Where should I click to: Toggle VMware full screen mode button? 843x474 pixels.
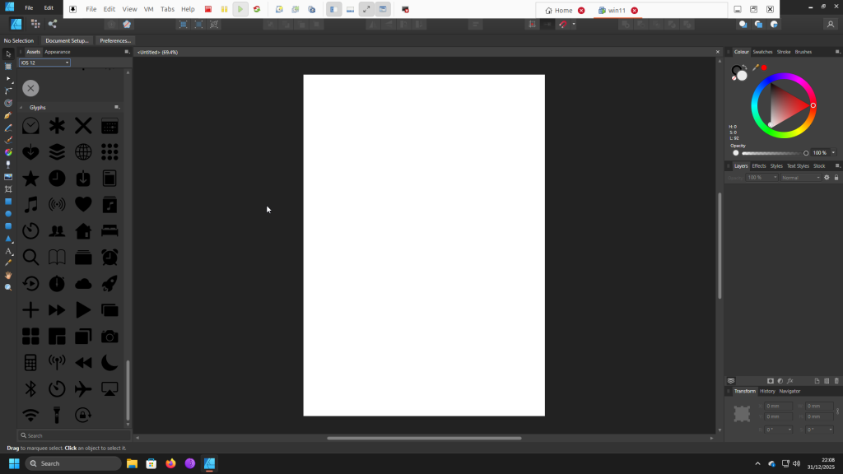coord(366,10)
